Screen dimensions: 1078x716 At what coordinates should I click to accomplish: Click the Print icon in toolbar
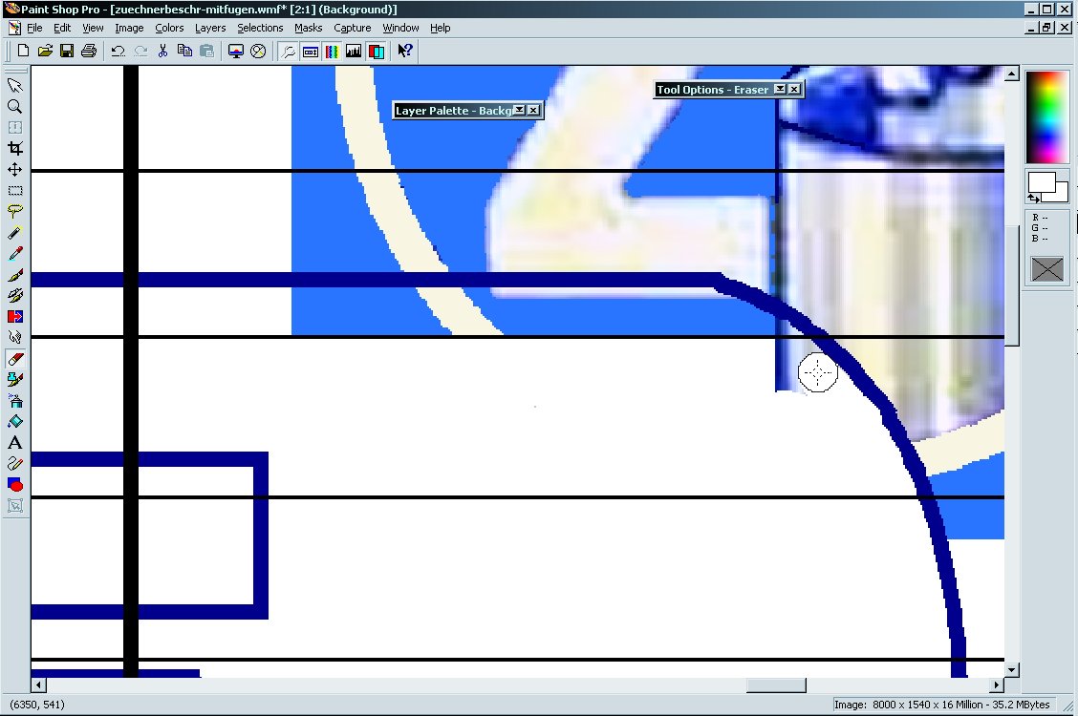pos(89,51)
